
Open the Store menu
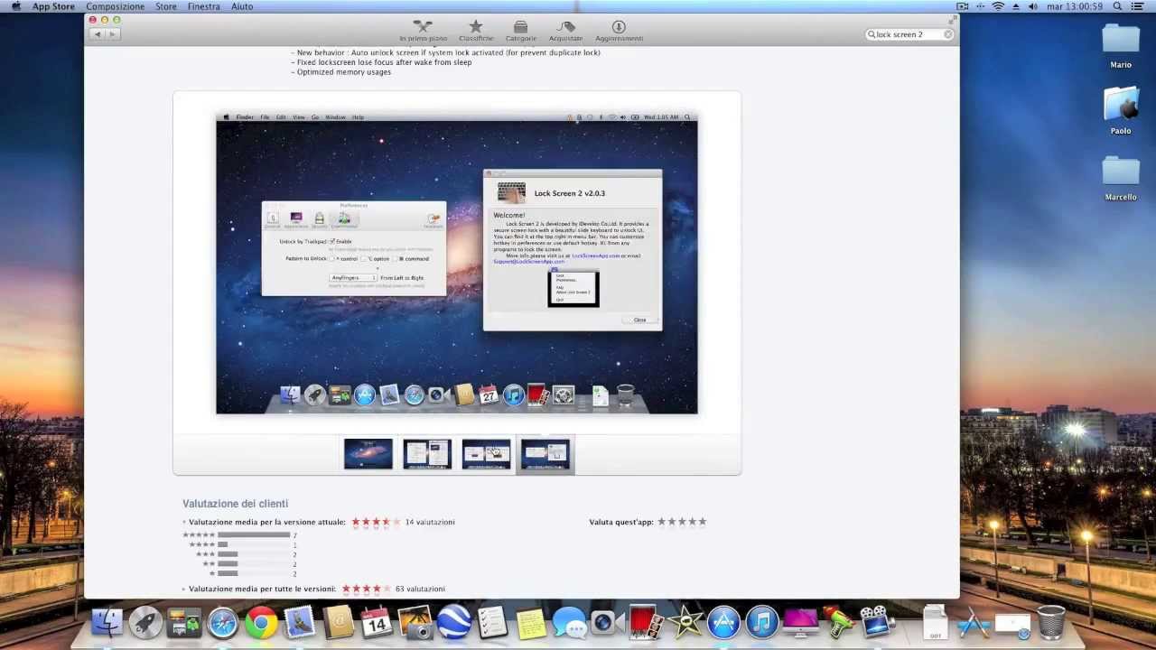pyautogui.click(x=166, y=6)
